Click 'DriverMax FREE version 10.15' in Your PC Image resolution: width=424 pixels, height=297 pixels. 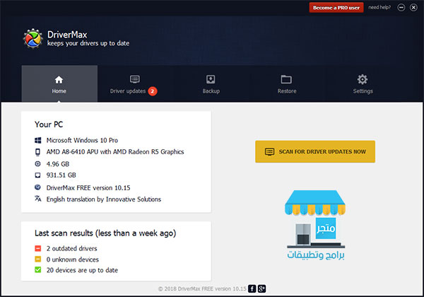88,187
